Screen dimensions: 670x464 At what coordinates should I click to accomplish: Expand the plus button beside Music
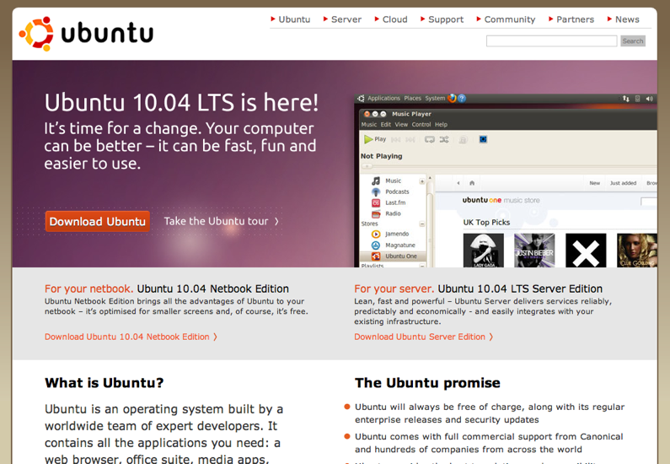(x=421, y=181)
